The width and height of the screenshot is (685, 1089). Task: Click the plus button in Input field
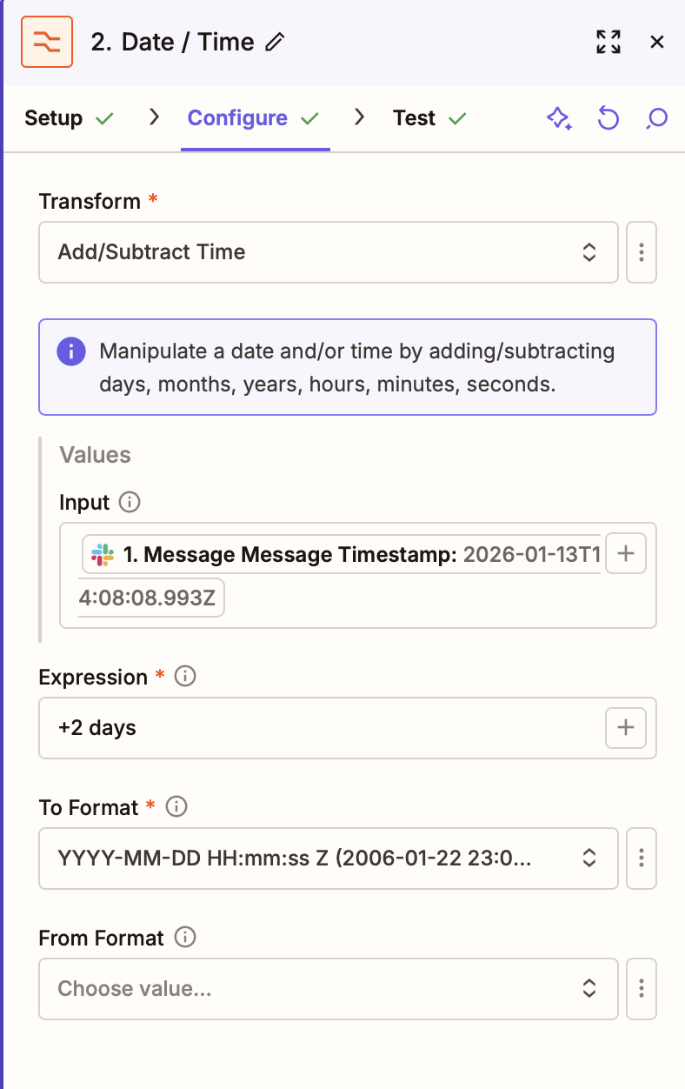[x=625, y=554]
